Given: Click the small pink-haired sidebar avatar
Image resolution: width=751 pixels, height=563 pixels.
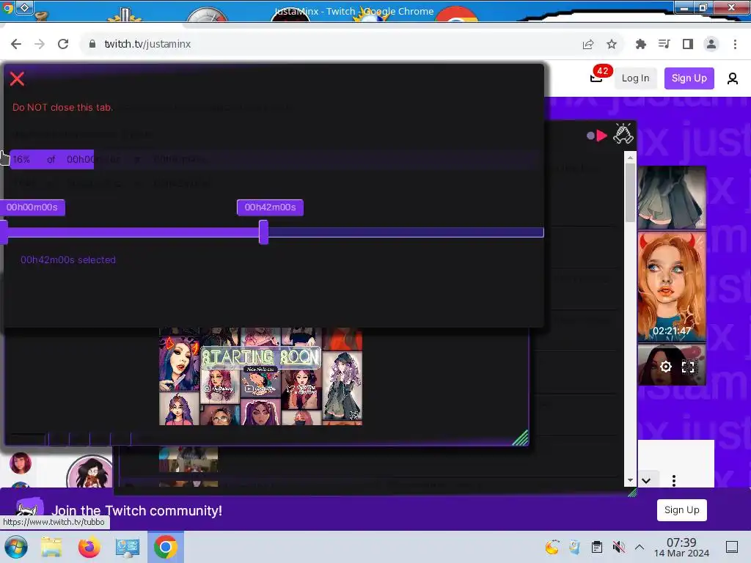Looking at the screenshot, I should point(21,463).
